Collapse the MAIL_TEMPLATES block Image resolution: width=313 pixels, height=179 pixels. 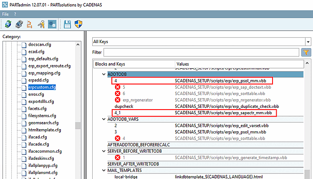click(103, 170)
